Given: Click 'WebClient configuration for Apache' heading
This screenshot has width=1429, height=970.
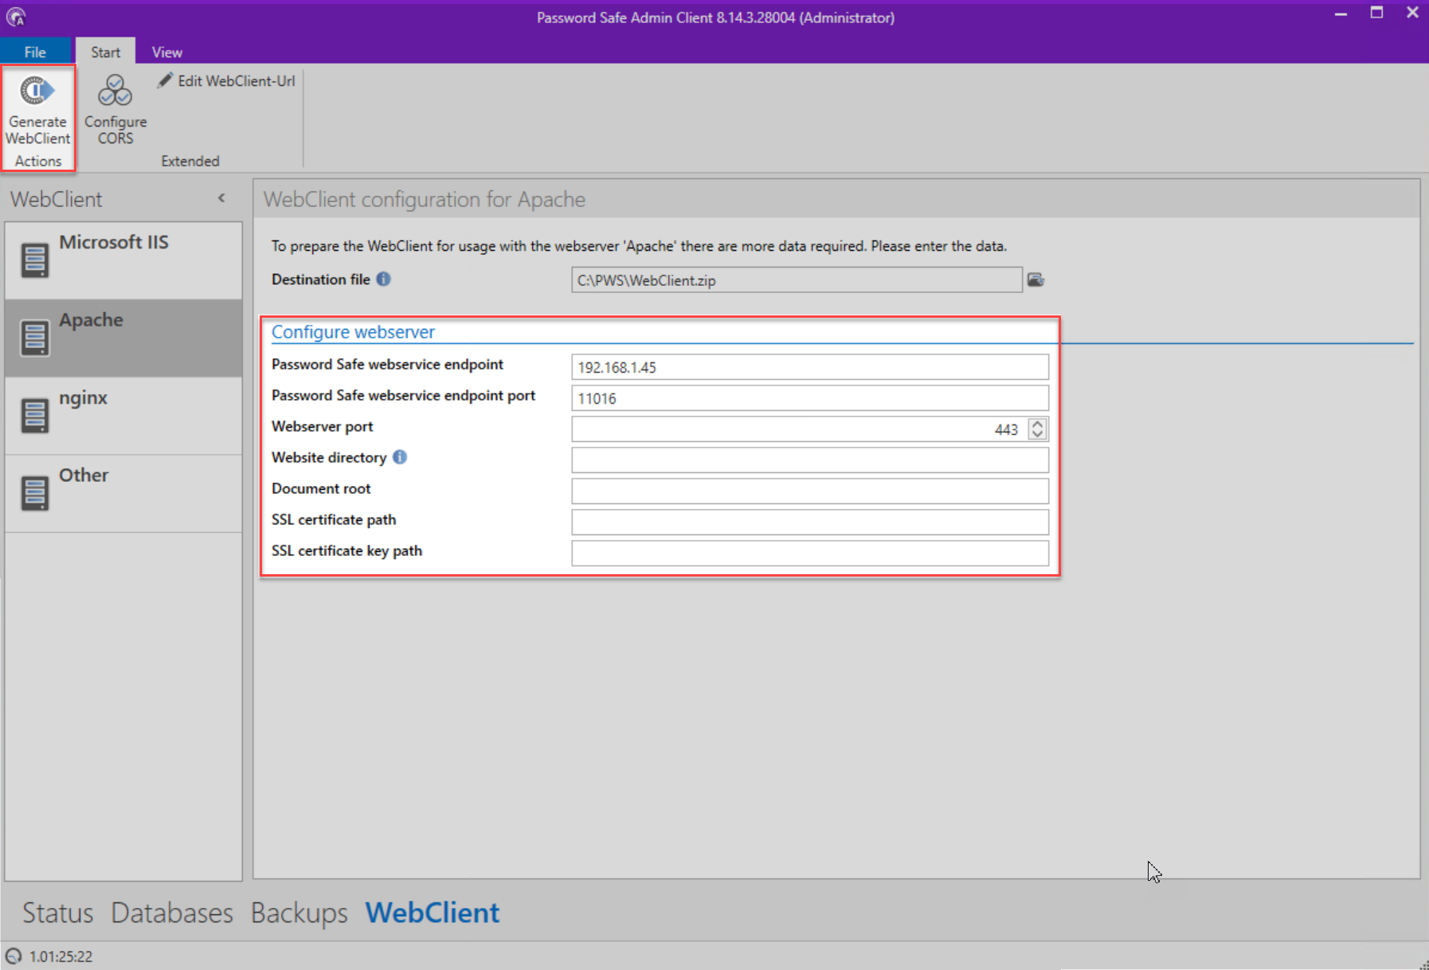Looking at the screenshot, I should click(425, 199).
